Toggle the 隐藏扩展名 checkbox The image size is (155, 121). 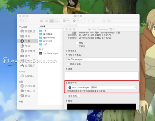click(x=68, y=64)
